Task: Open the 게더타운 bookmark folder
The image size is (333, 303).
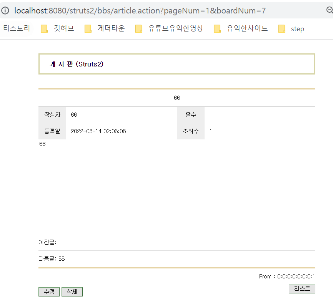Action: (105, 28)
